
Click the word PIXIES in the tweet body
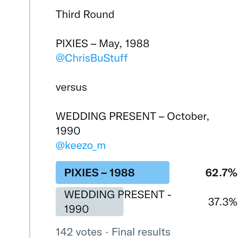(x=72, y=44)
